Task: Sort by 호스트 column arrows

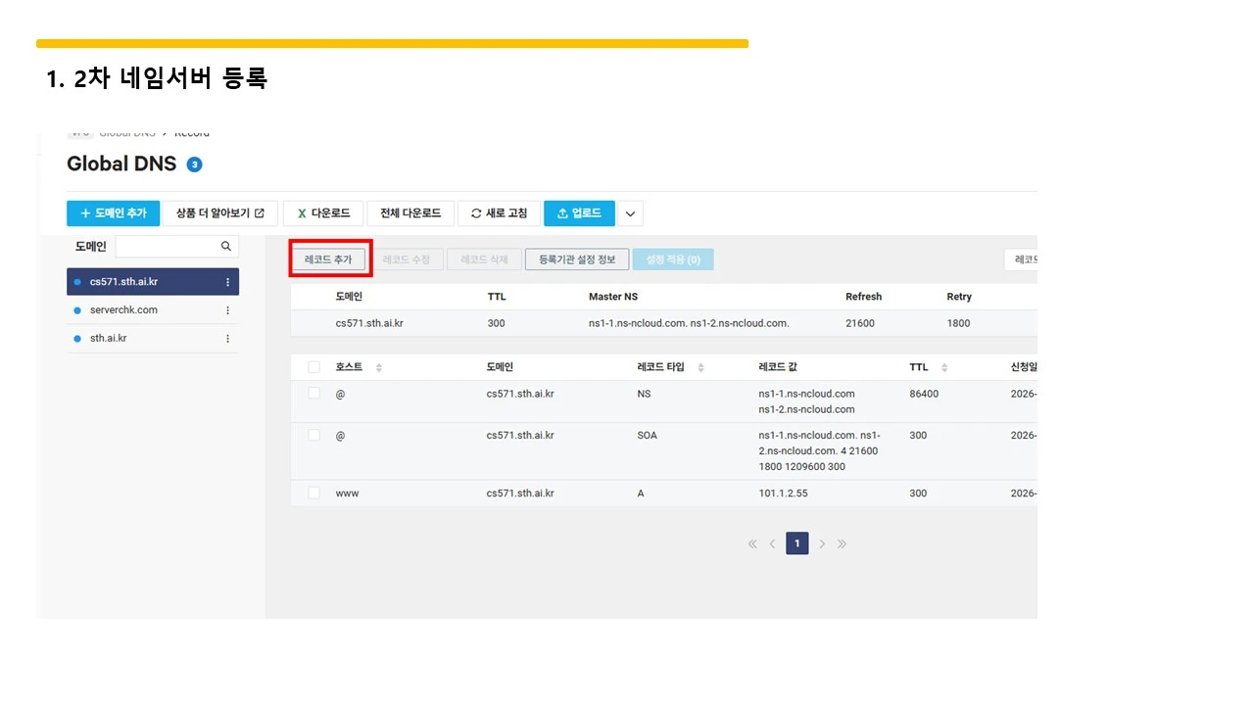Action: point(379,368)
